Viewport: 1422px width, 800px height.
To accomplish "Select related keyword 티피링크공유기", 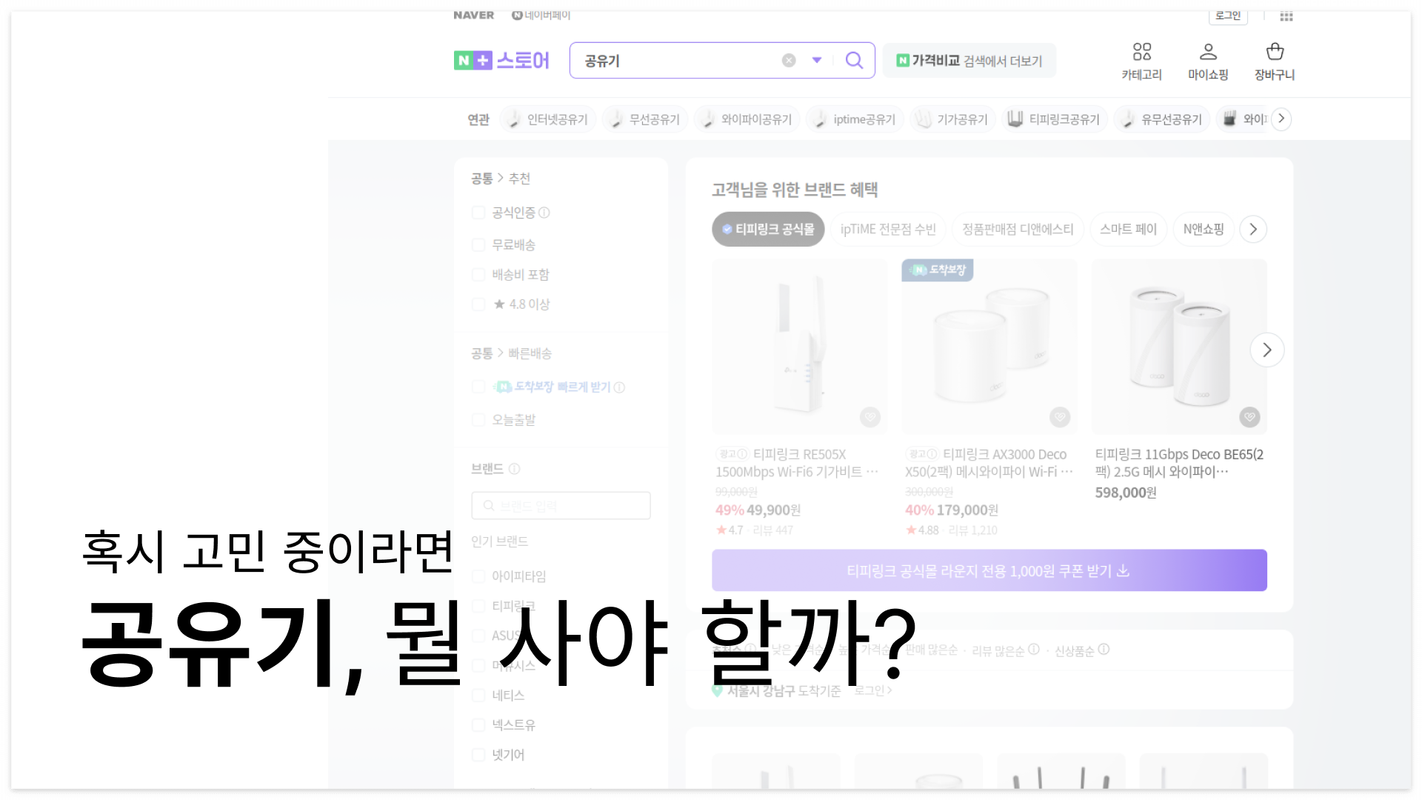I will (x=1055, y=119).
